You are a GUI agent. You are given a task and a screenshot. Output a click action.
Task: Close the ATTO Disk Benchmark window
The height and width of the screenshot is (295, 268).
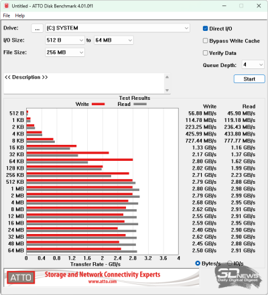click(259, 6)
